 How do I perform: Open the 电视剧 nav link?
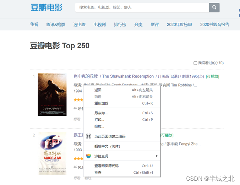tap(100, 25)
